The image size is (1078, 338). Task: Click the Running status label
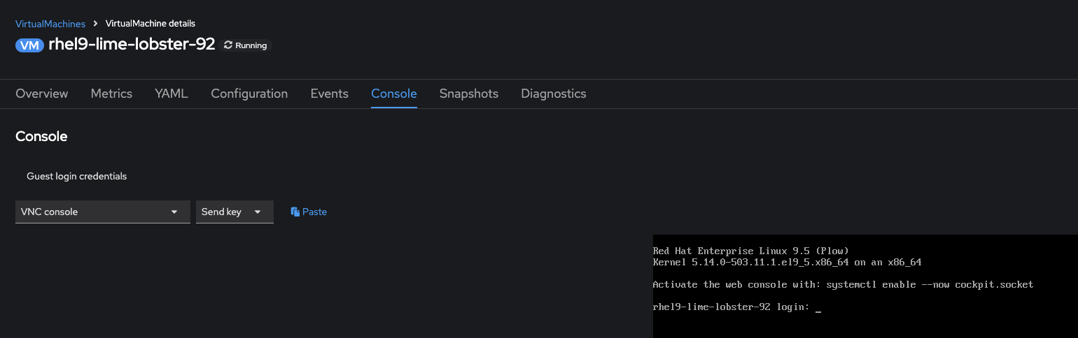251,45
